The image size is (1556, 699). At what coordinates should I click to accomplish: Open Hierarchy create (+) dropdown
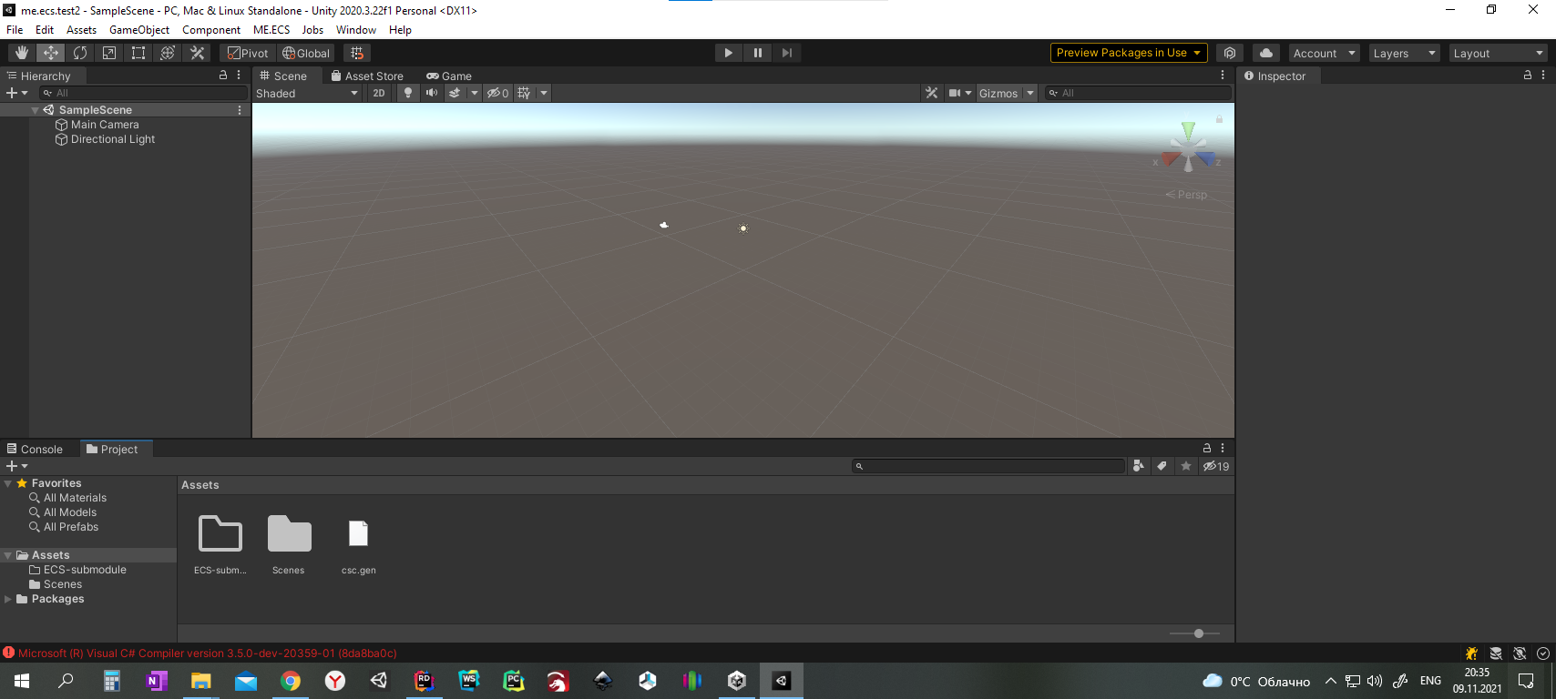click(16, 93)
